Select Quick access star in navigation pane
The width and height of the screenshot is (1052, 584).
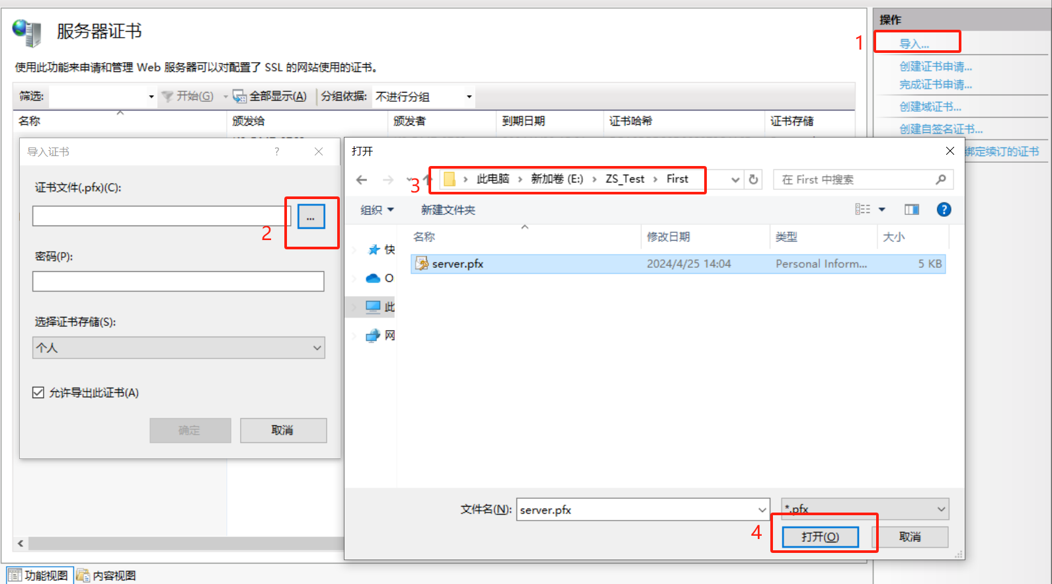[x=374, y=249]
